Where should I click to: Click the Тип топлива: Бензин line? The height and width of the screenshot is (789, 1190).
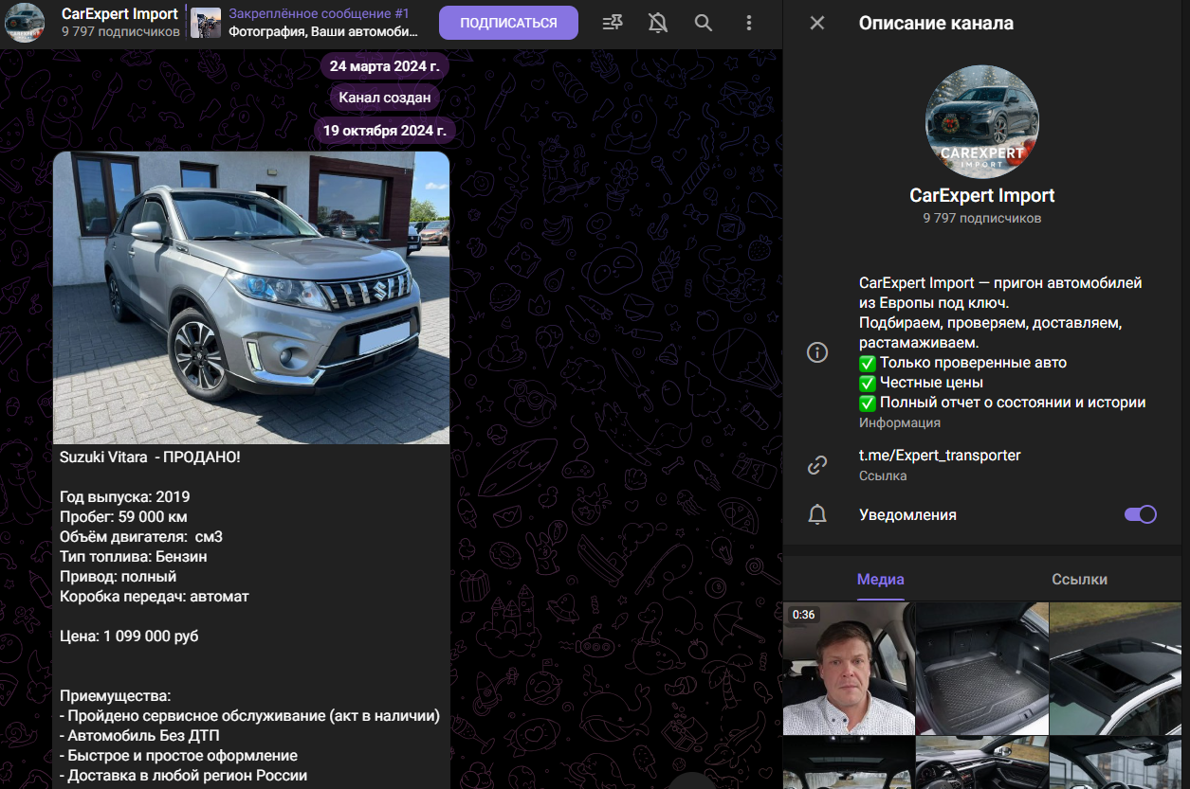[x=134, y=556]
